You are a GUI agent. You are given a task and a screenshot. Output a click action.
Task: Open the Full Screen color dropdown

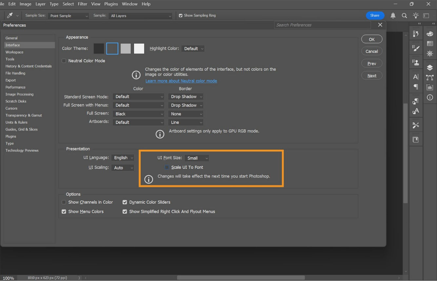click(138, 114)
